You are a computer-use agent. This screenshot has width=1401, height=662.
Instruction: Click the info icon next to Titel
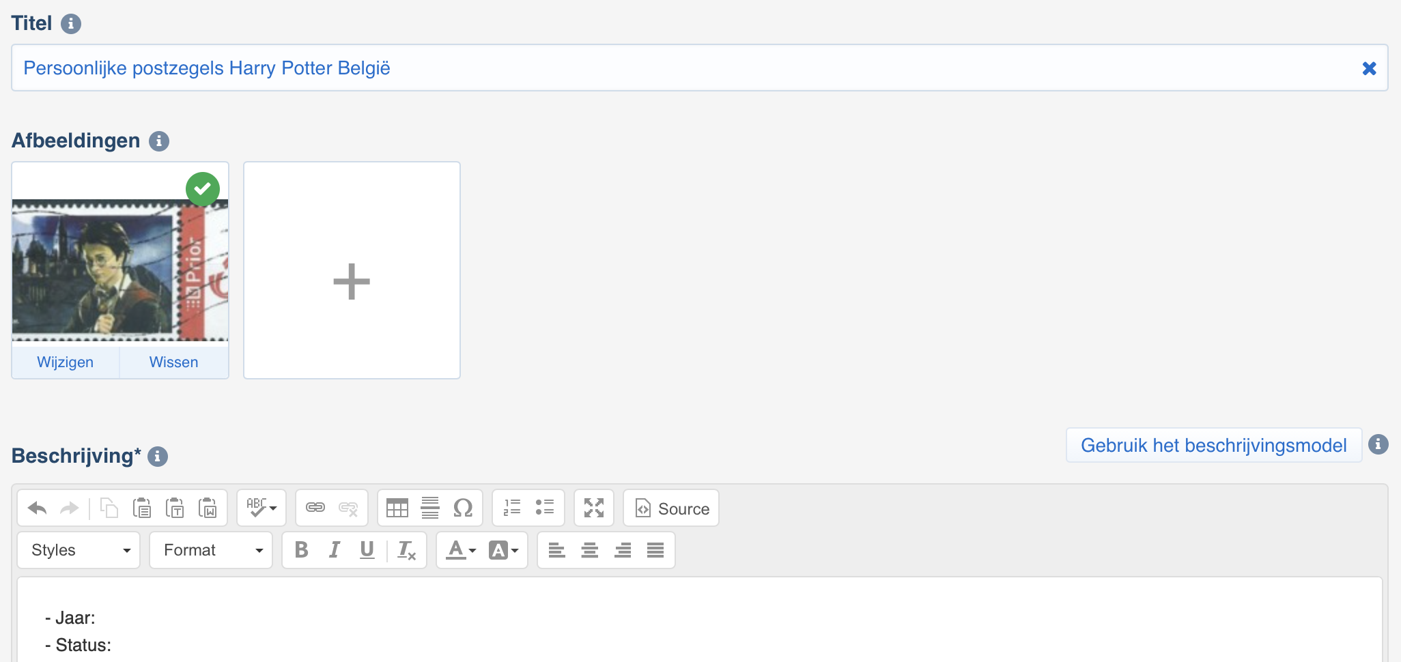click(71, 24)
